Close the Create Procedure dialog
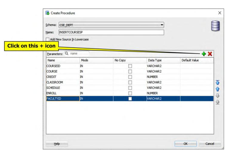Screen dimensions: 229x152 click(220, 13)
